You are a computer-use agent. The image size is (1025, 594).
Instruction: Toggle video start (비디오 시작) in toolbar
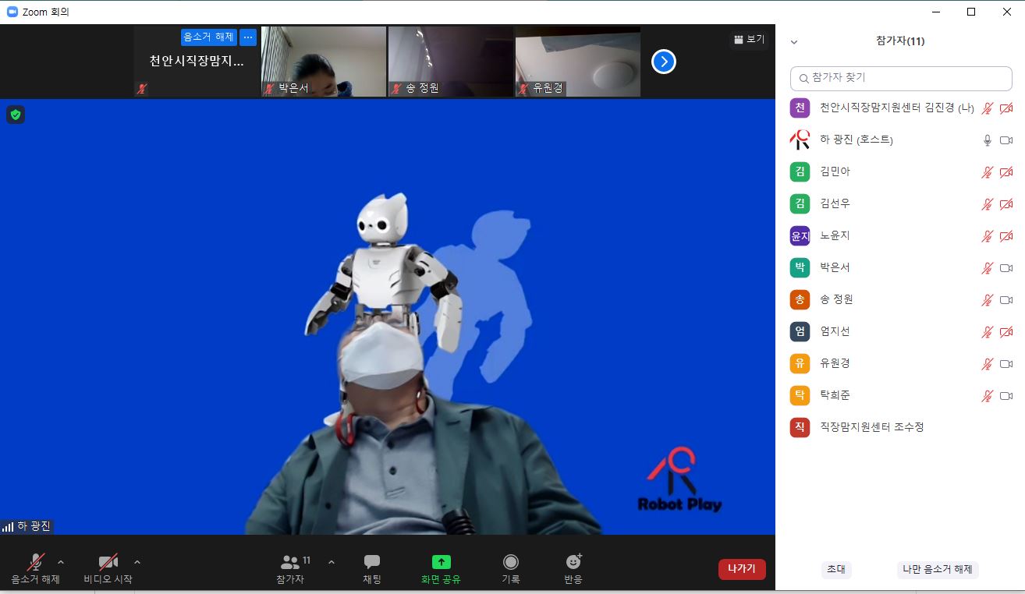point(108,568)
